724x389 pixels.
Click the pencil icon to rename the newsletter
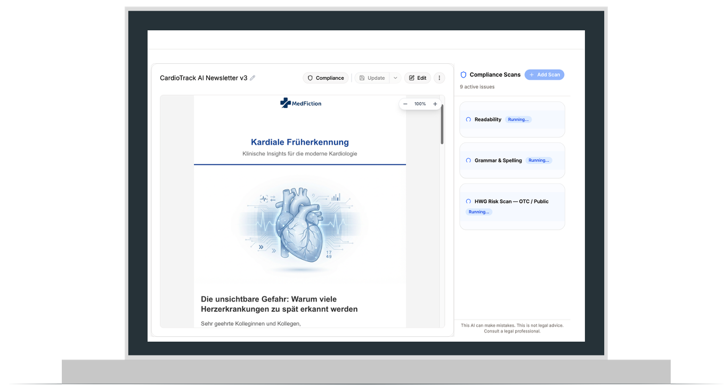point(253,78)
